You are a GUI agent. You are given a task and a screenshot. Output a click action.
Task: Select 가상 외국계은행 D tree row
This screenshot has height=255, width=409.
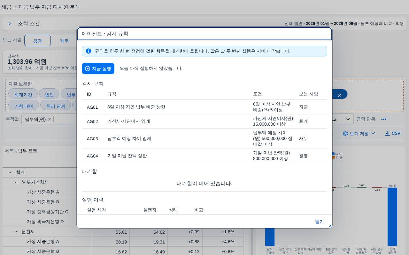pyautogui.click(x=47, y=222)
